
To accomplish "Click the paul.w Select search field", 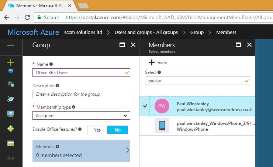I will [197, 81].
